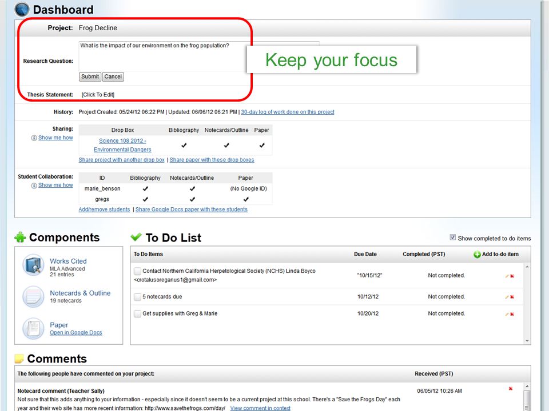
Task: Click the green puzzle Components icon
Action: [x=21, y=237]
